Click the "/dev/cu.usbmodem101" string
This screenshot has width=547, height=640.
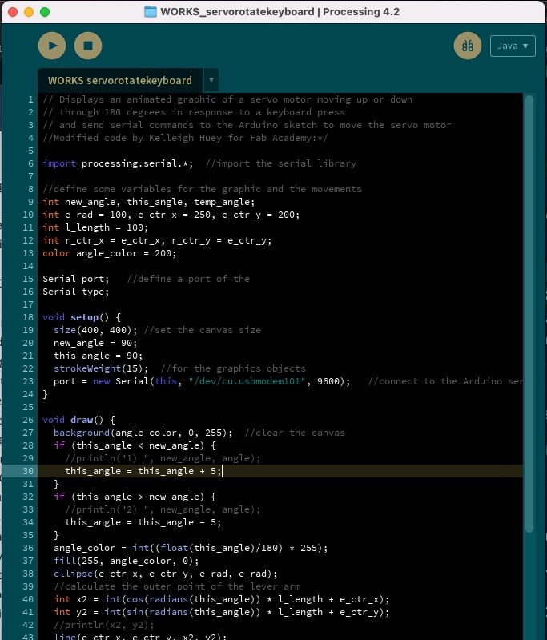point(247,381)
